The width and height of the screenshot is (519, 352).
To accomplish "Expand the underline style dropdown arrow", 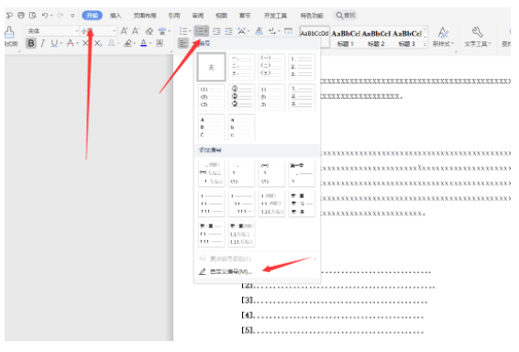I will point(61,43).
